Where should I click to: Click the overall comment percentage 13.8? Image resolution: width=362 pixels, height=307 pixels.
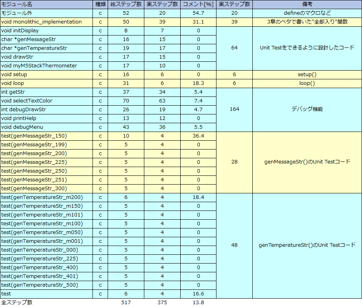pyautogui.click(x=198, y=303)
